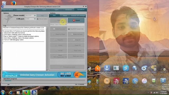Launch Samsung Tool PRO from desktop
Viewport: 169px width, 95px height.
[x=135, y=83]
